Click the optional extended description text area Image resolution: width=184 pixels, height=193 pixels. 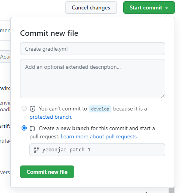click(93, 79)
